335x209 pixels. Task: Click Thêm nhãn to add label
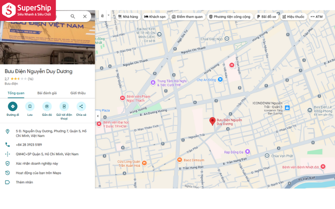click(24, 182)
